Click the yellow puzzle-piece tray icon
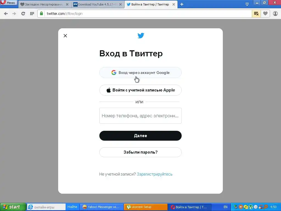This screenshot has width=281, height=211. pos(246,207)
